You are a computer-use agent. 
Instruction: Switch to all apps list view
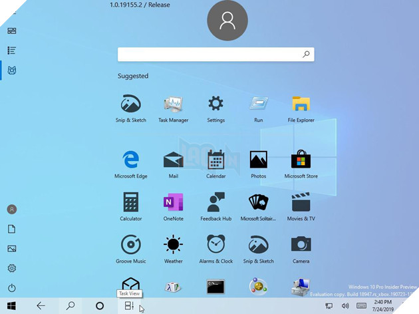click(x=11, y=51)
